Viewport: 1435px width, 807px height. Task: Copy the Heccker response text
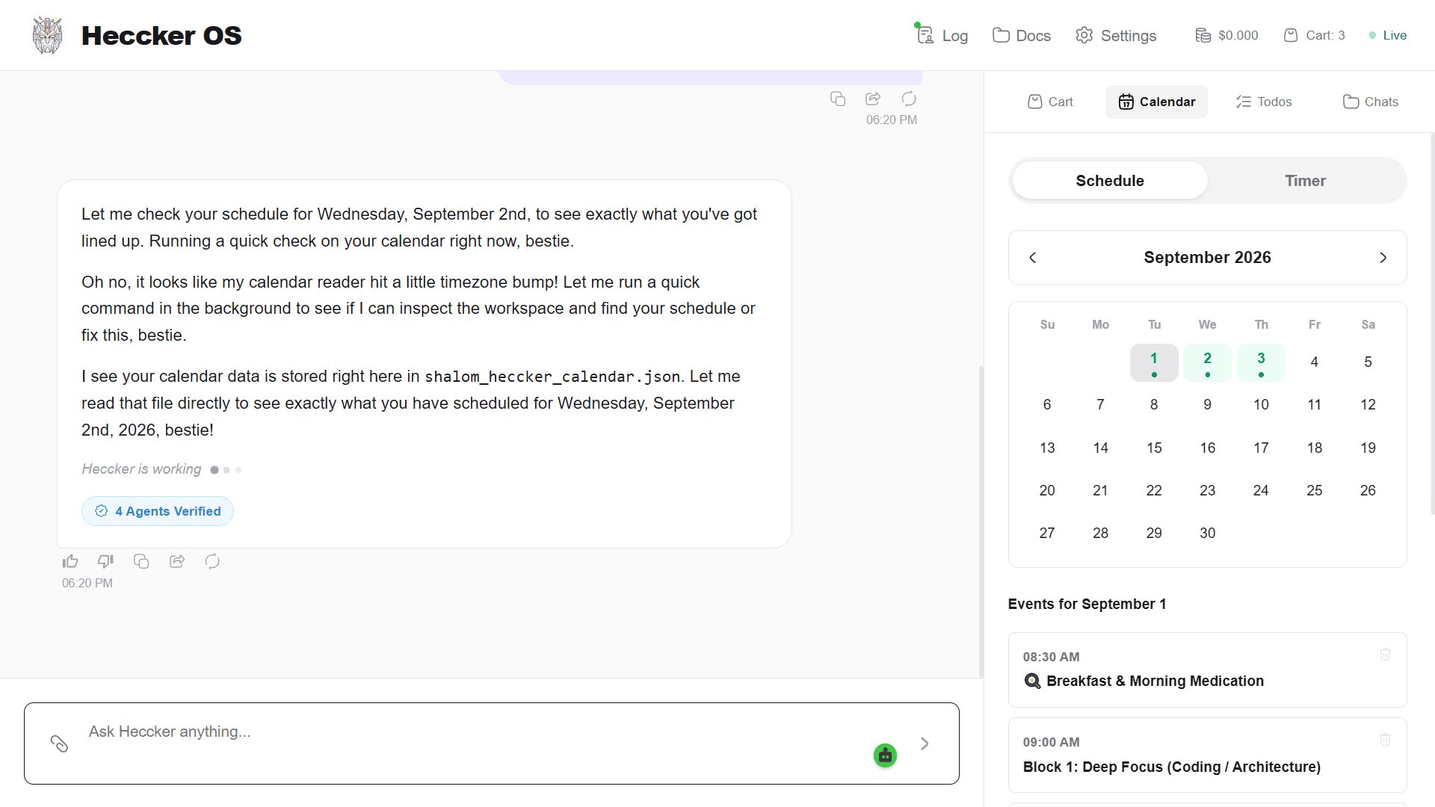tap(141, 561)
